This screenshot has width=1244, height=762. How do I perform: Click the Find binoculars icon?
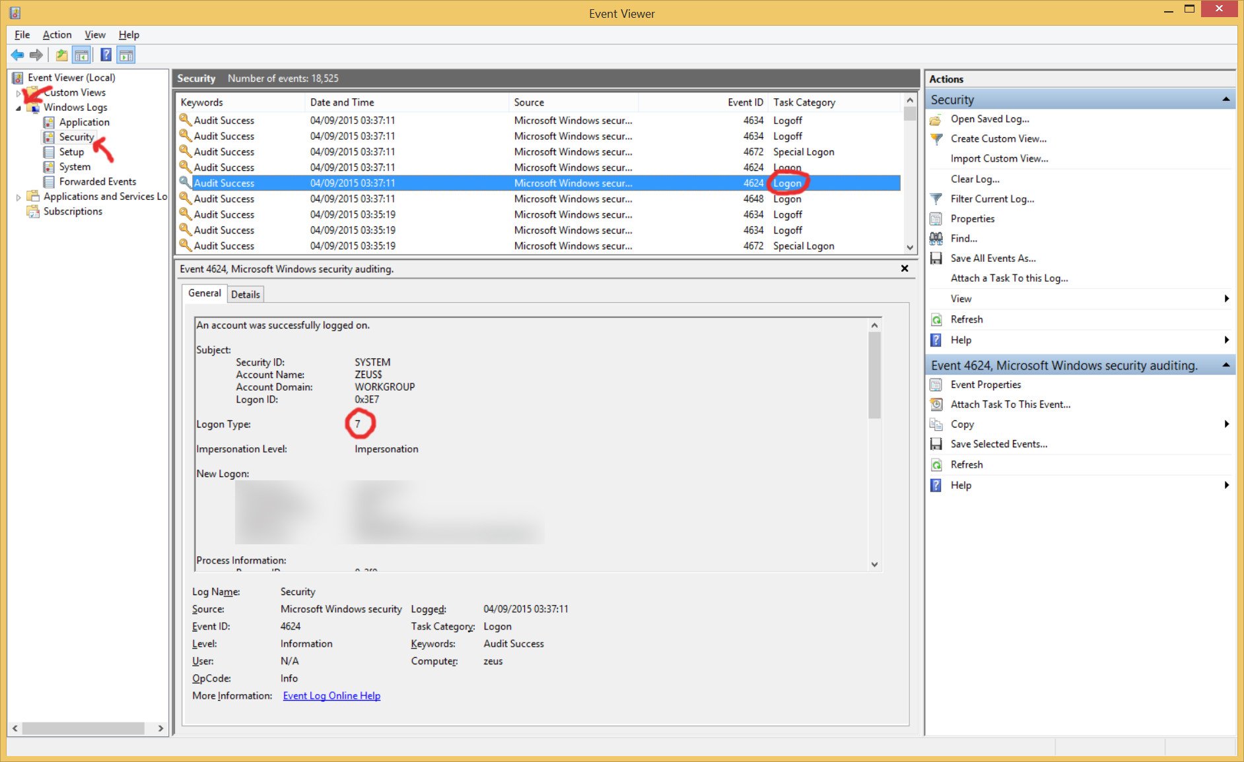(936, 239)
